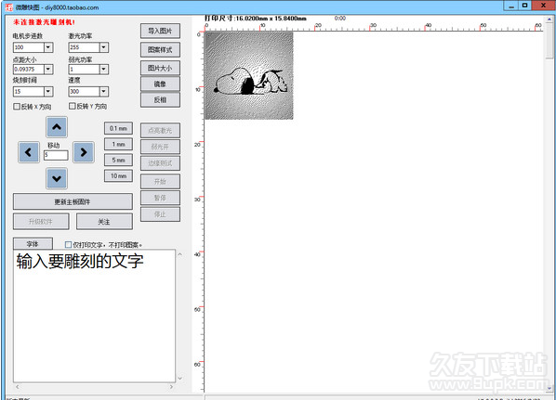Open the 速度 dropdown showing 300

[x=103, y=91]
